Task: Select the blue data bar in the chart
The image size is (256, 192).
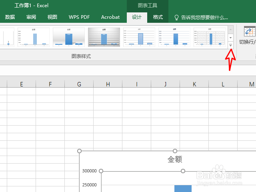Action: (x=183, y=188)
